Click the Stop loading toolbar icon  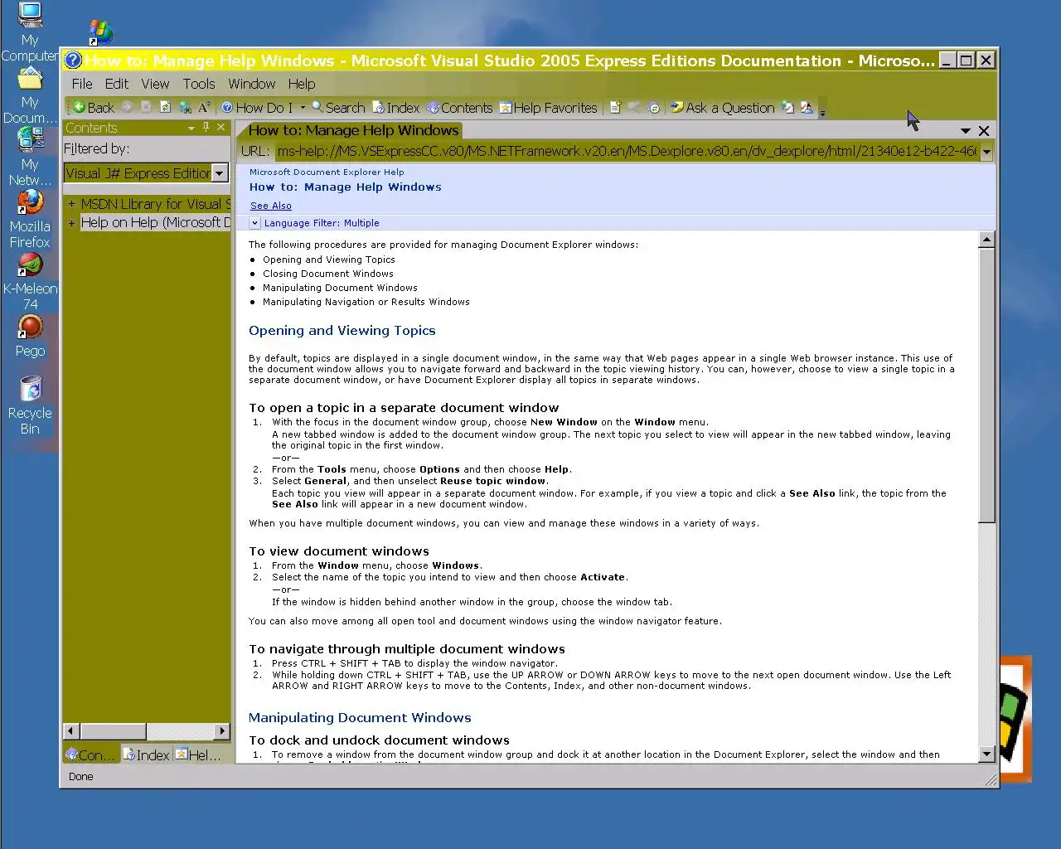click(x=146, y=108)
